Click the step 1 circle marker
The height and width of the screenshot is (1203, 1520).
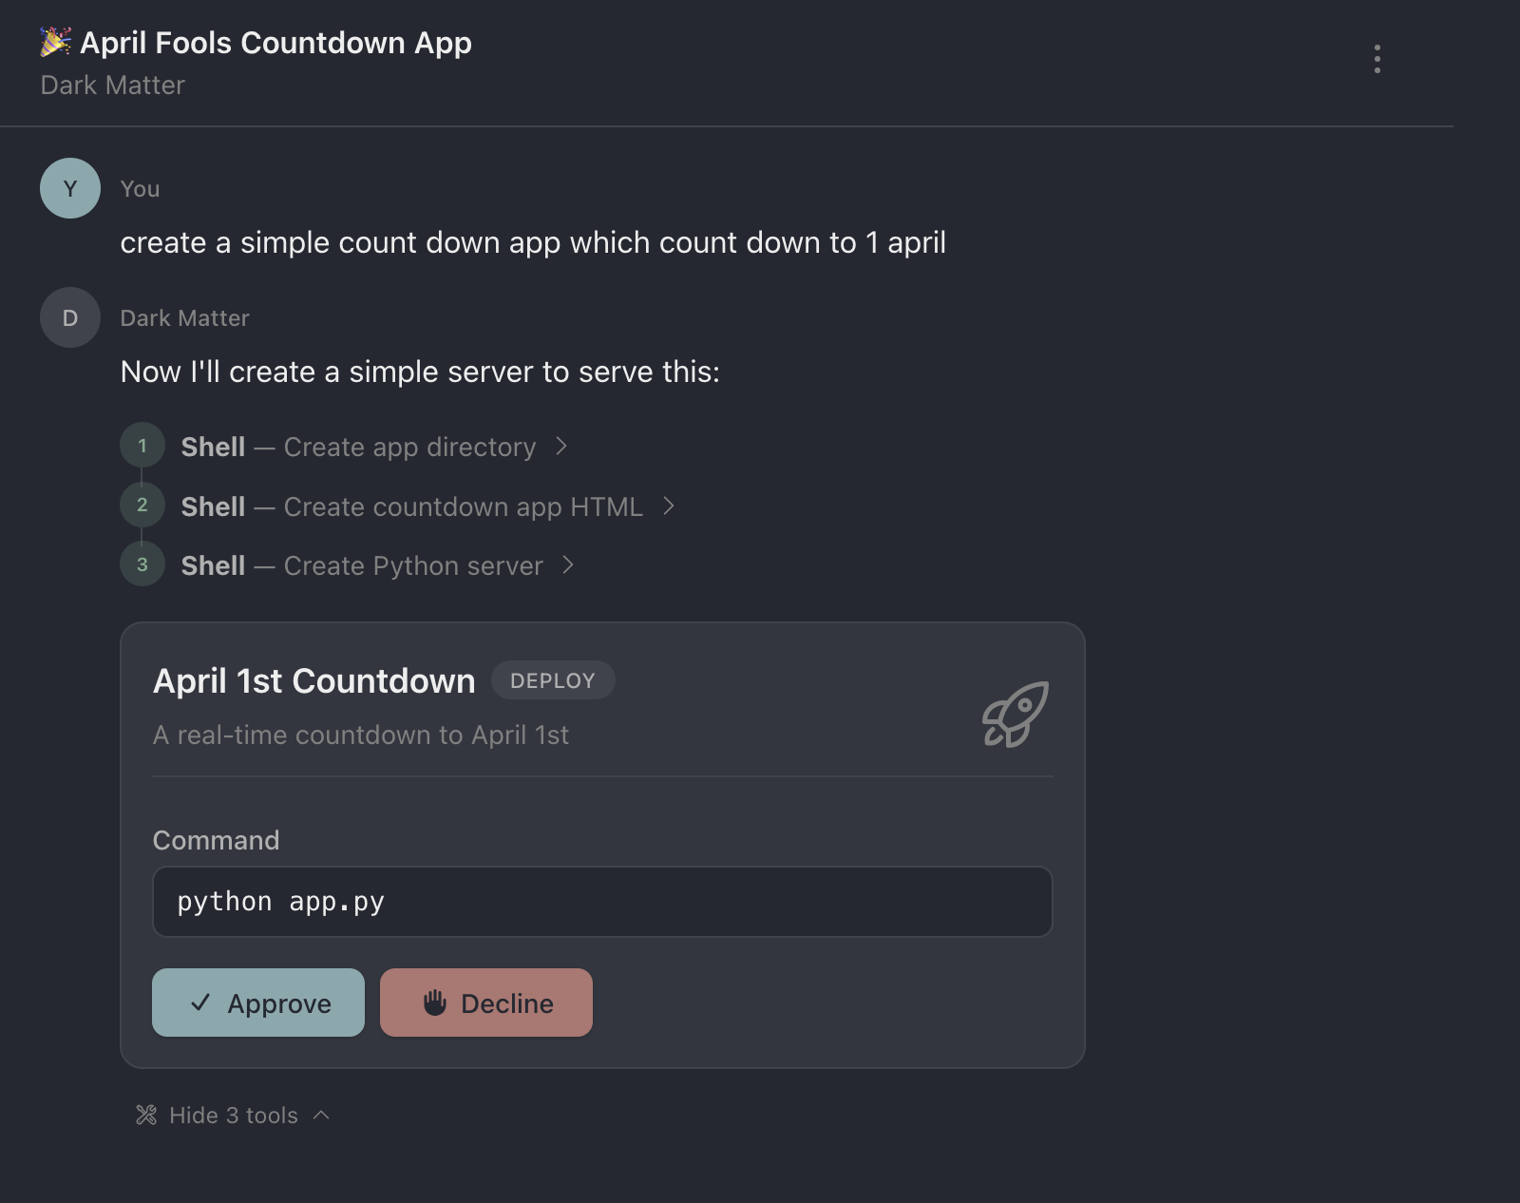pos(142,446)
